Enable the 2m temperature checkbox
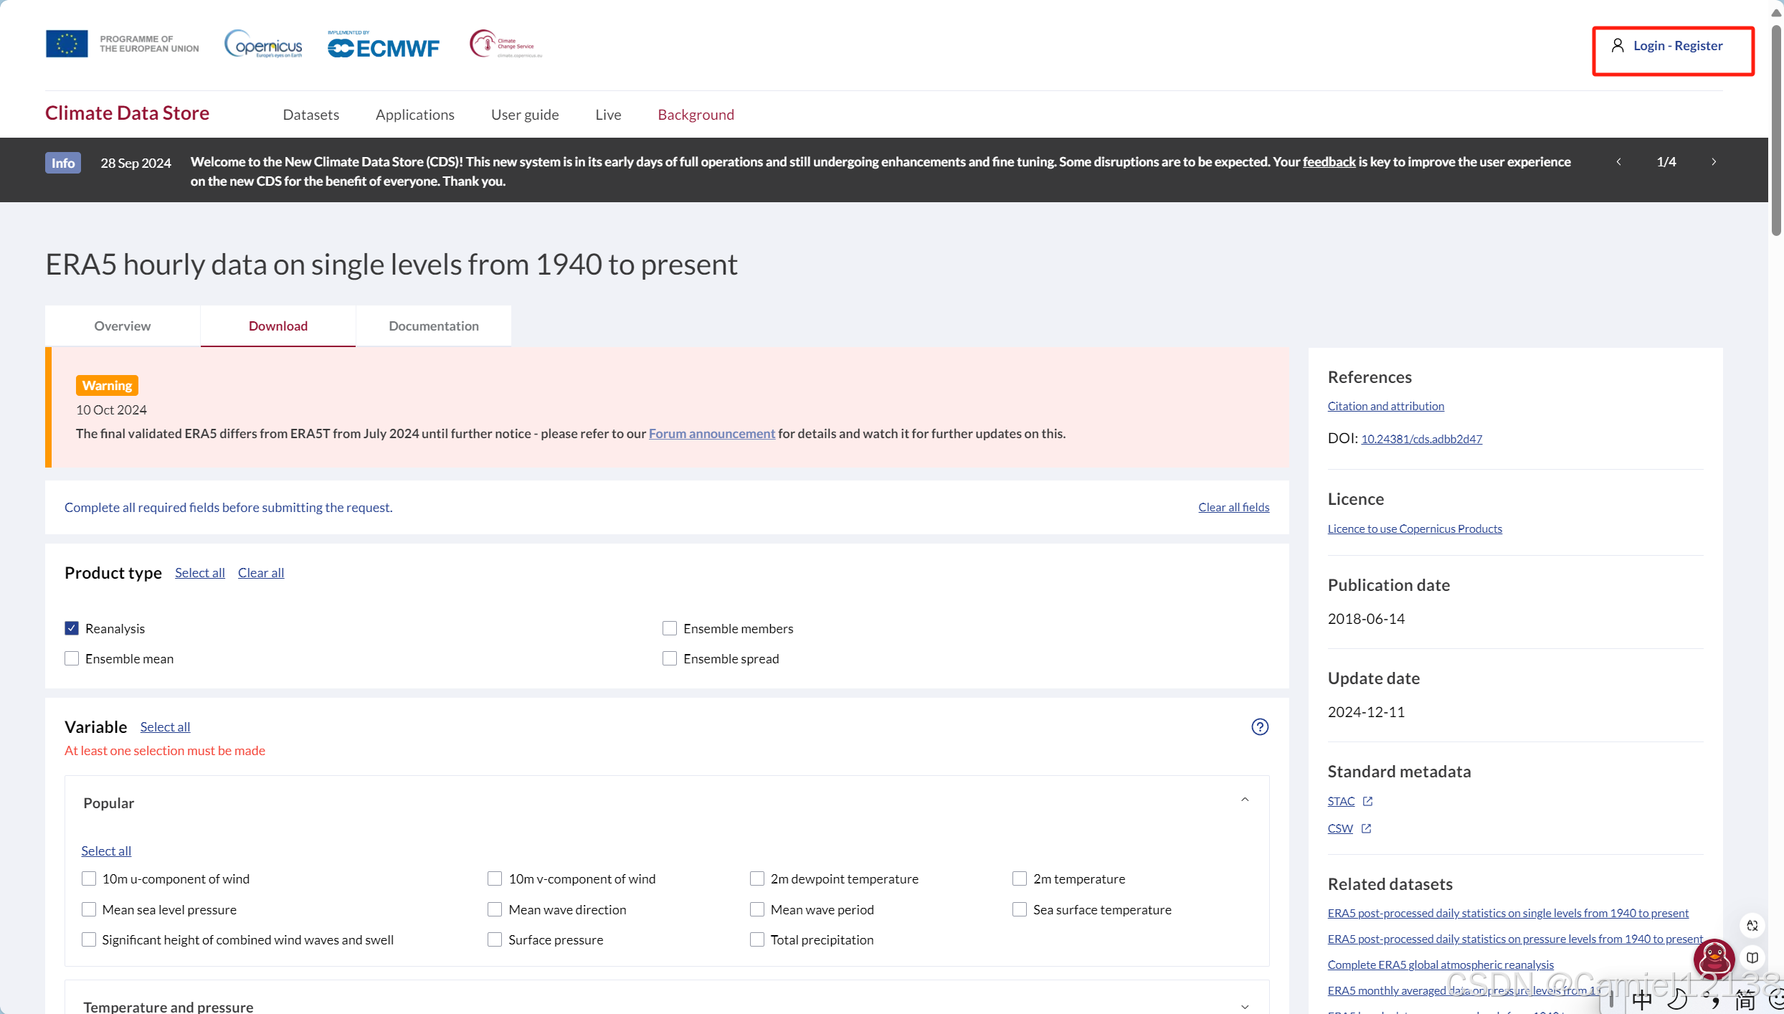 (1020, 878)
